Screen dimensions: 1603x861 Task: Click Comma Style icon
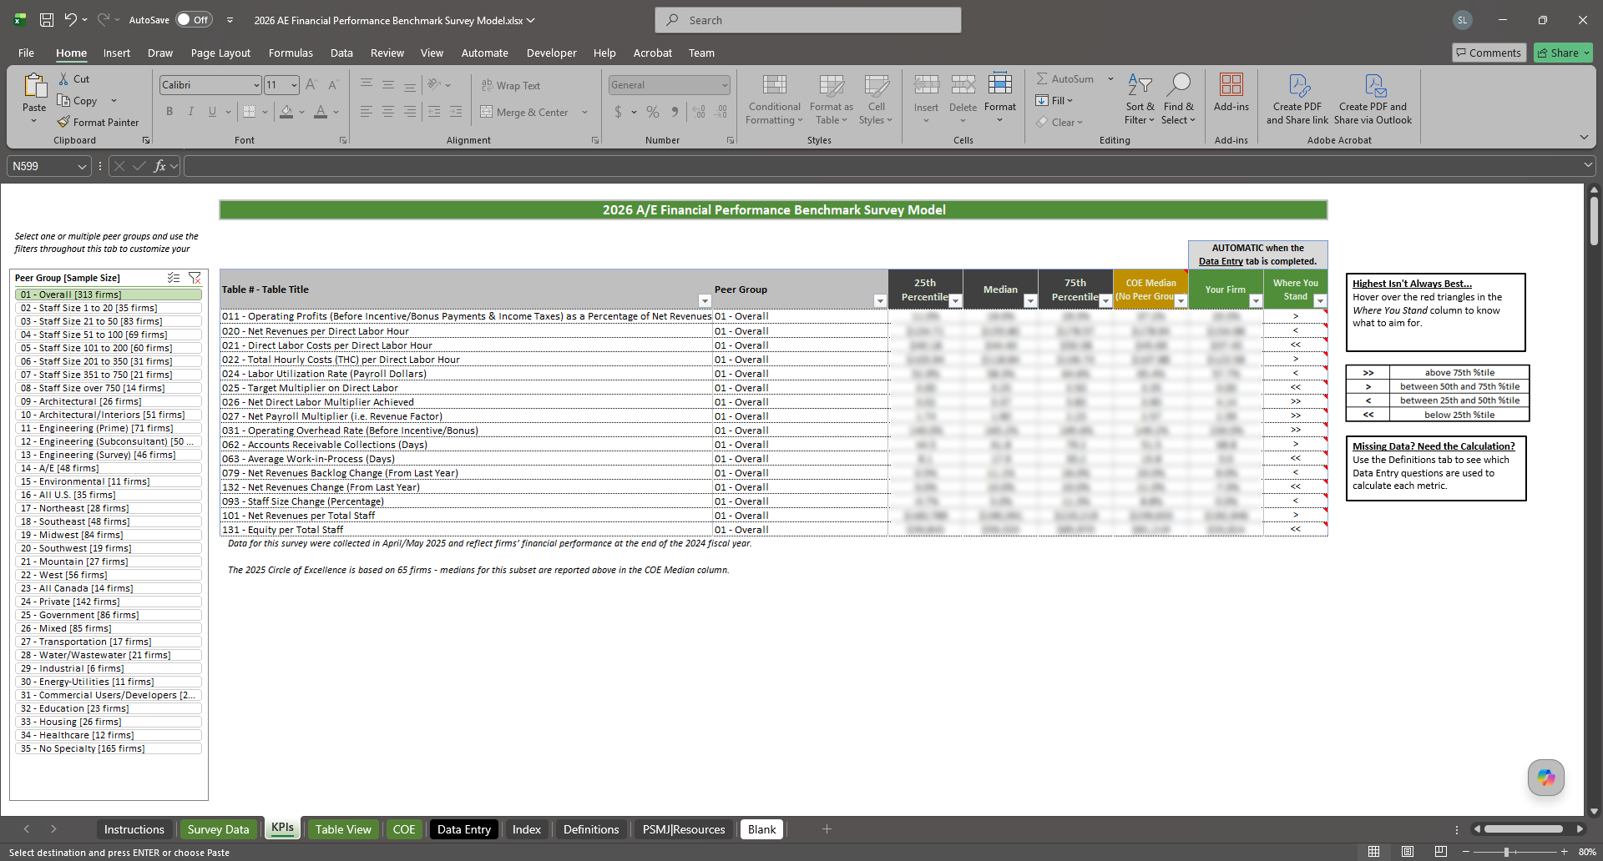[x=675, y=112]
